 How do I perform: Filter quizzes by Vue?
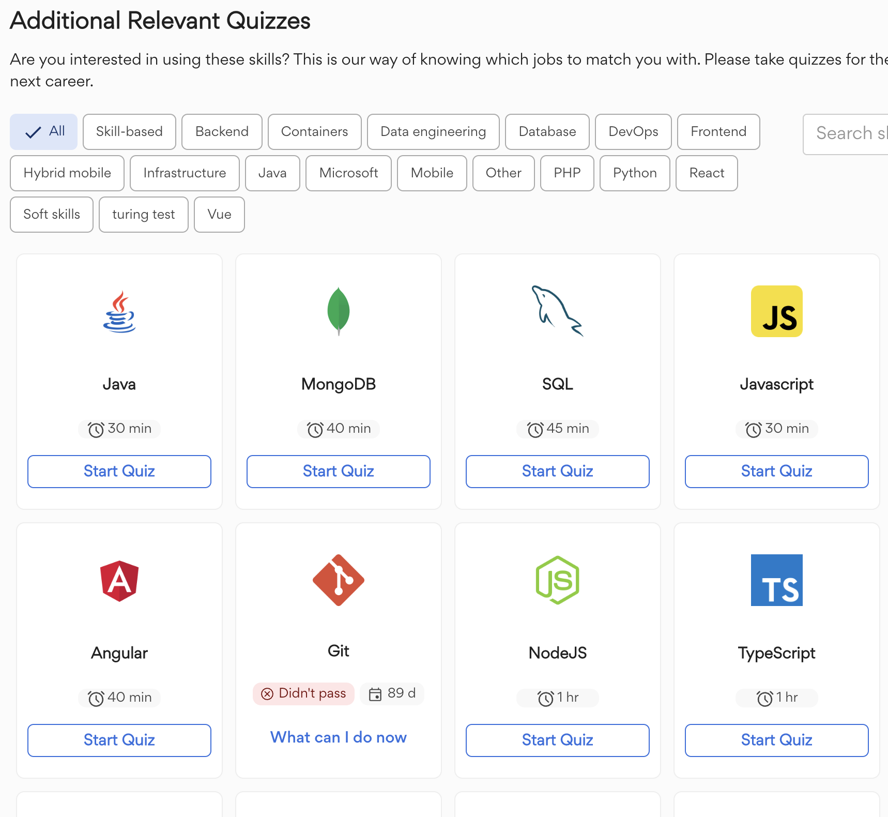219,215
